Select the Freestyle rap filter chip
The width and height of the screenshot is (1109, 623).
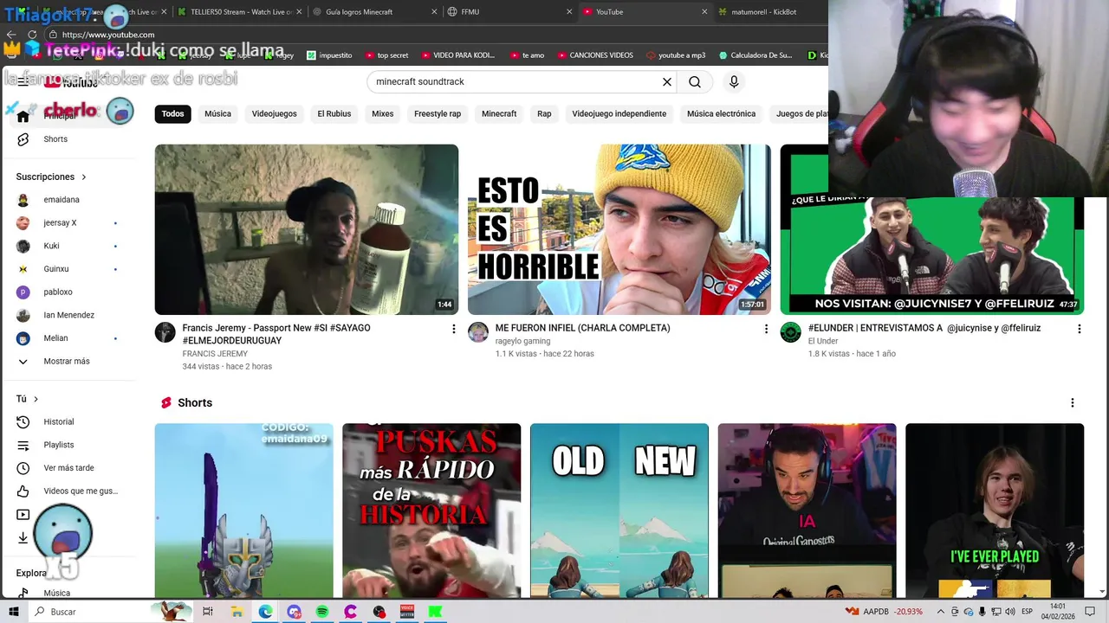(x=438, y=114)
